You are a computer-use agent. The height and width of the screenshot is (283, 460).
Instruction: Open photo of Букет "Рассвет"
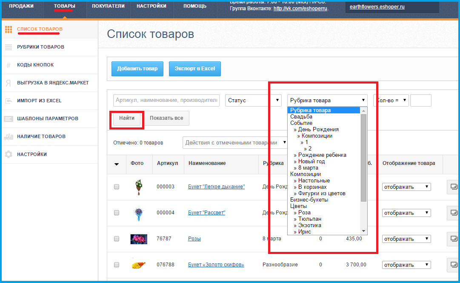[138, 214]
